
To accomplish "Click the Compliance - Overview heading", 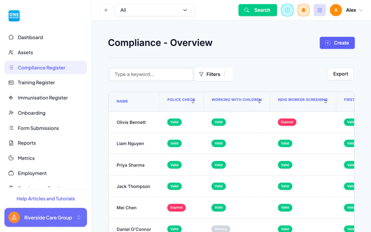I will 160,43.
